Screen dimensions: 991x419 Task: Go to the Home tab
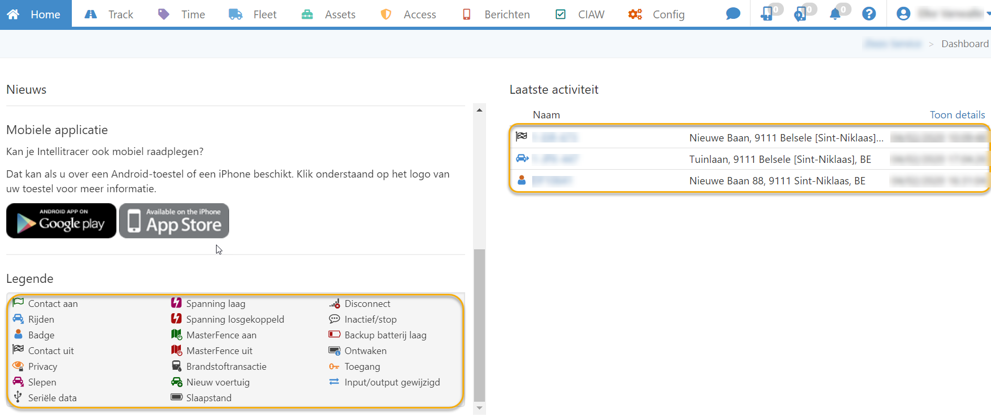pos(35,15)
